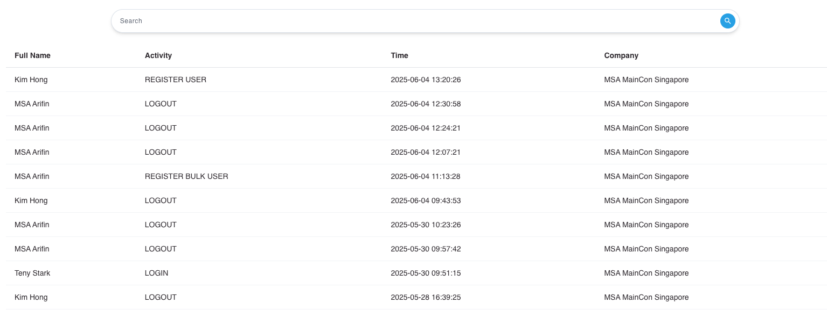Select the row logged at 2025-06-04 12:07:21

coord(416,152)
